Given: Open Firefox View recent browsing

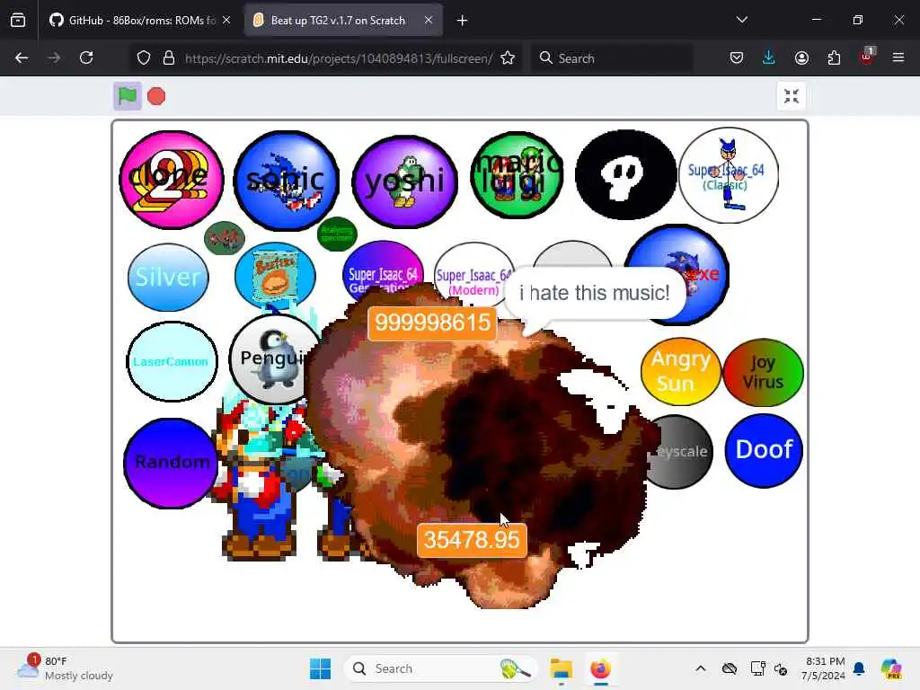Looking at the screenshot, I should pos(18,21).
